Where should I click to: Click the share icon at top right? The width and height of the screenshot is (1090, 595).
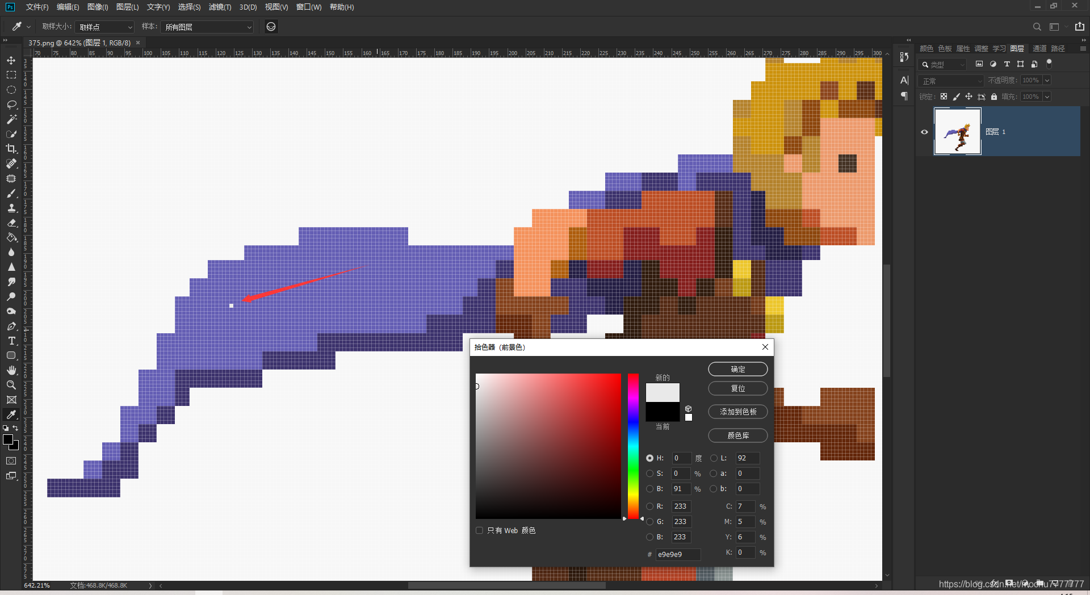pyautogui.click(x=1080, y=27)
